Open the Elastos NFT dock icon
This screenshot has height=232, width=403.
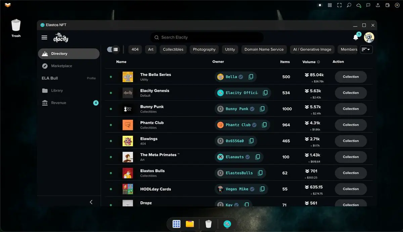pyautogui.click(x=227, y=224)
